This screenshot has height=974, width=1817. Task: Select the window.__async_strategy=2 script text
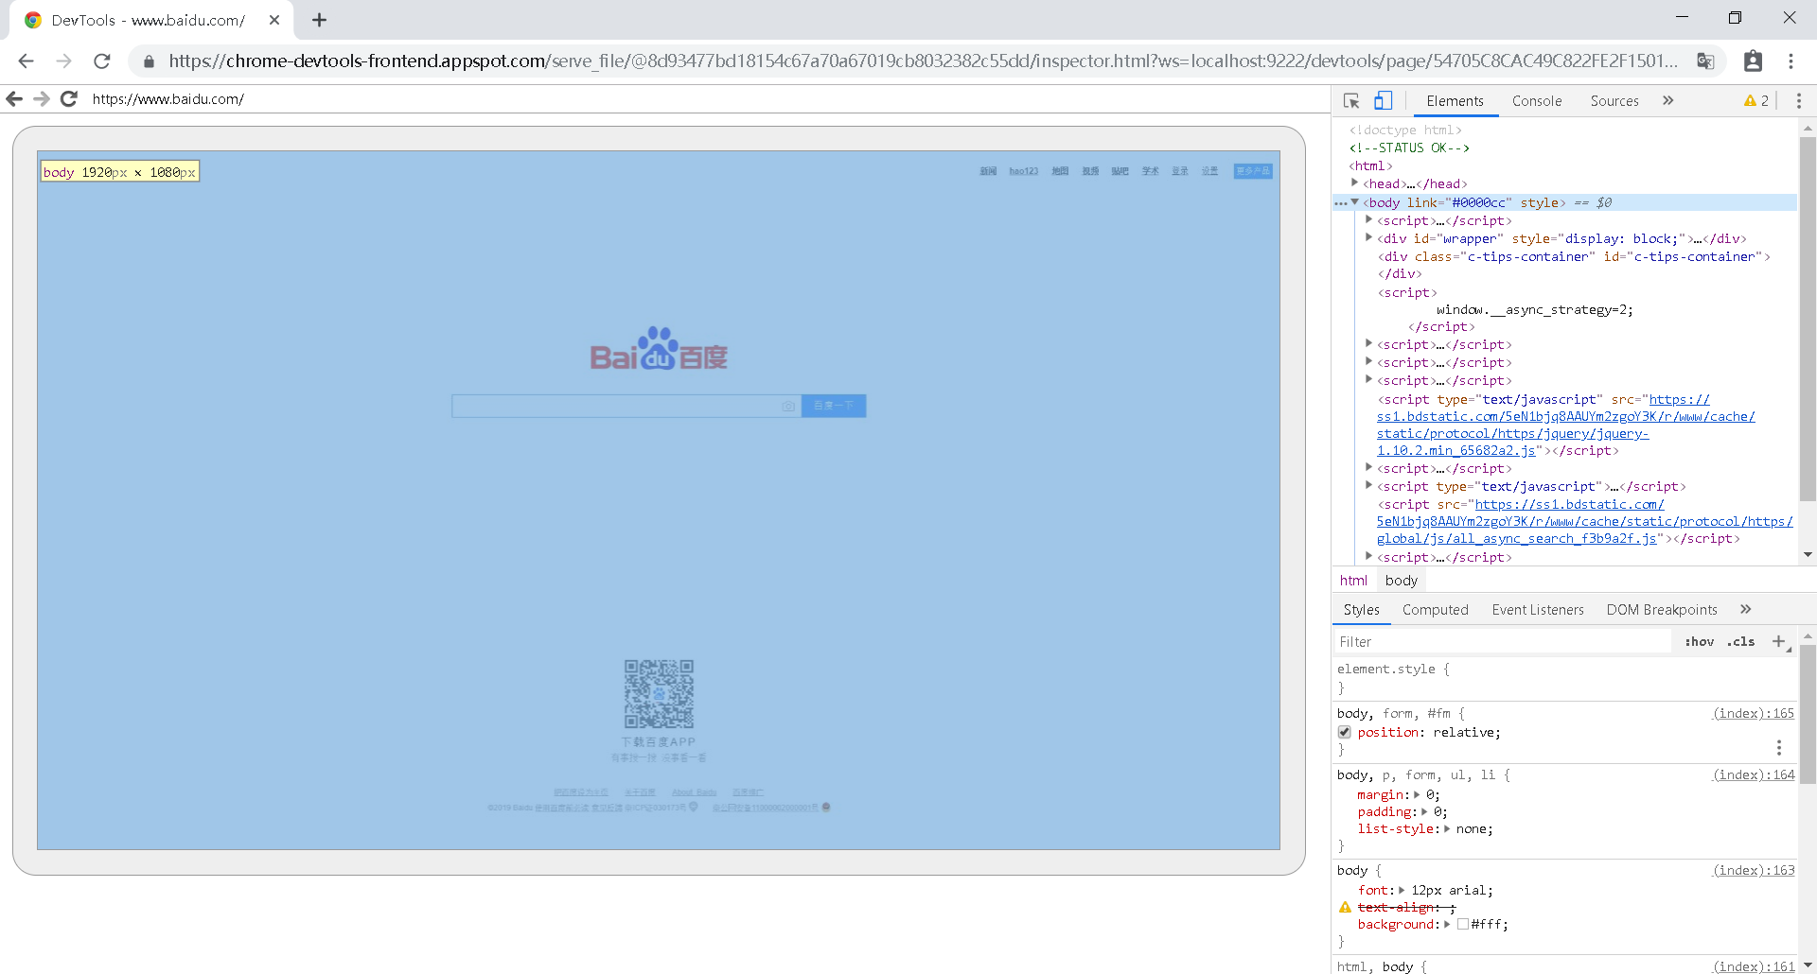click(x=1534, y=309)
